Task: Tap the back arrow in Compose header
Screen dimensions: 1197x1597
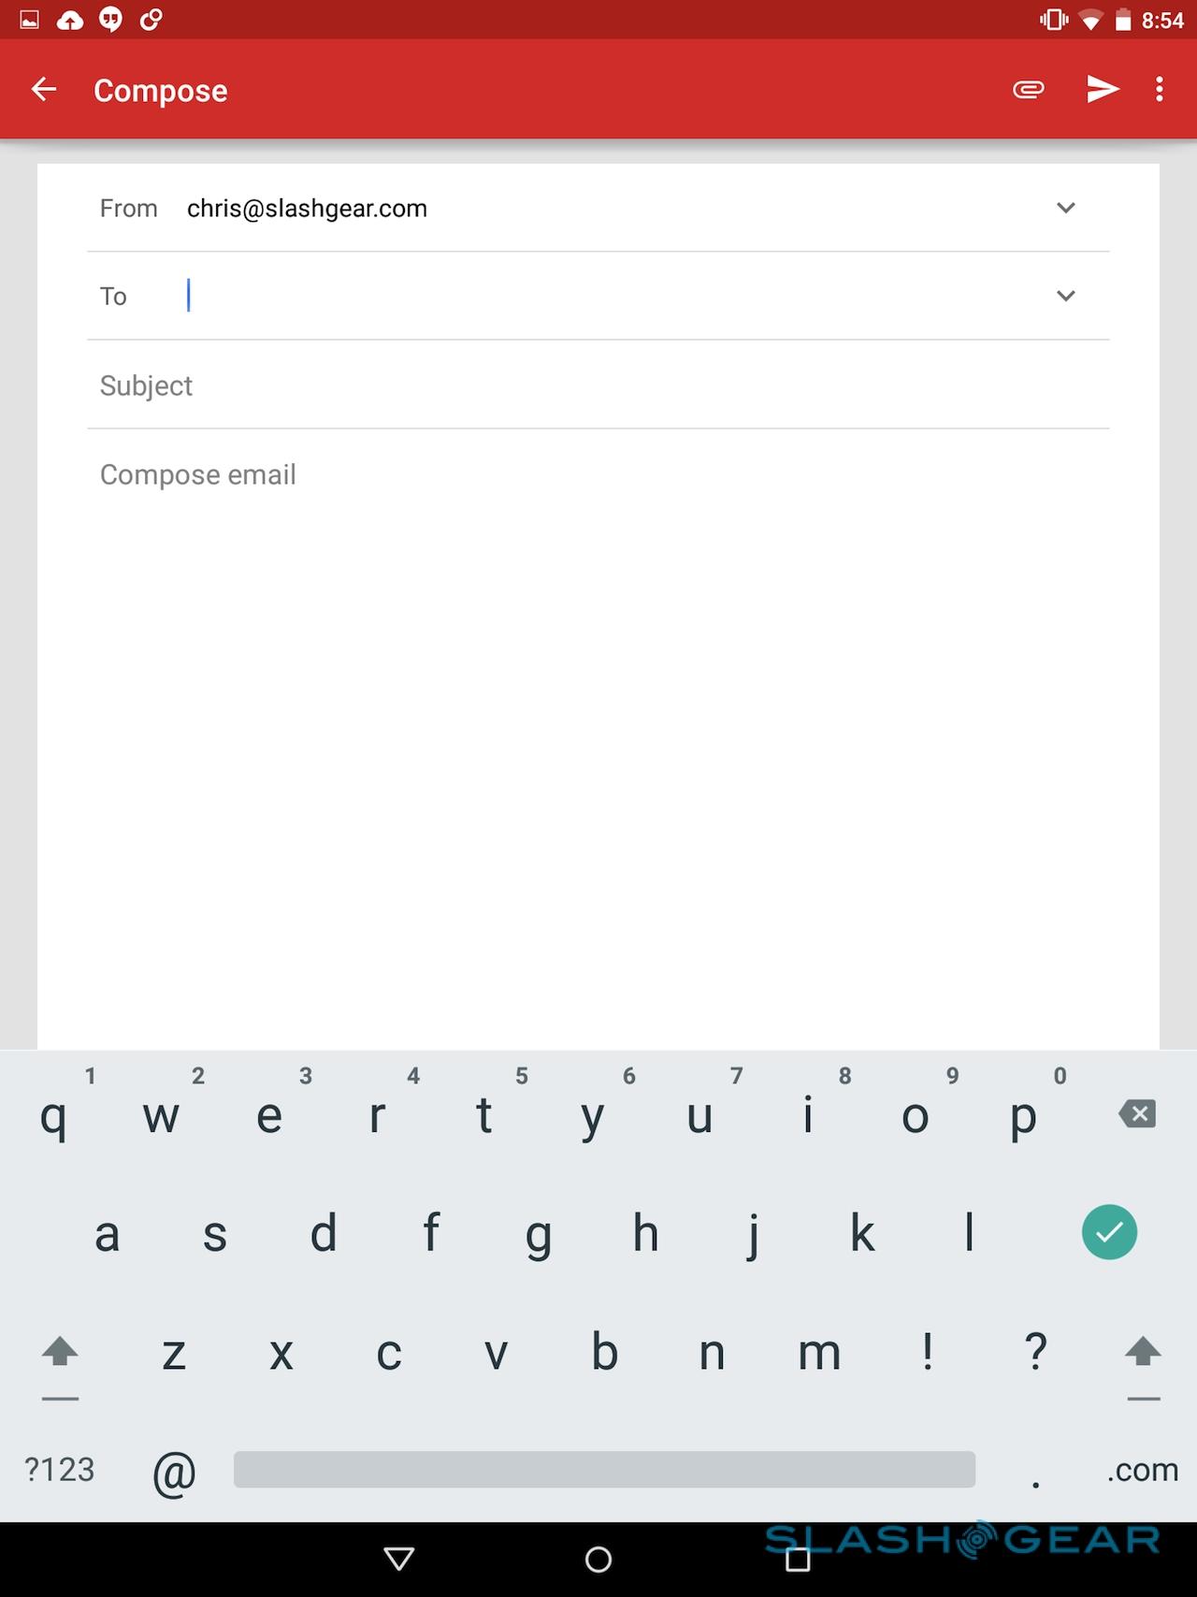Action: pyautogui.click(x=44, y=90)
